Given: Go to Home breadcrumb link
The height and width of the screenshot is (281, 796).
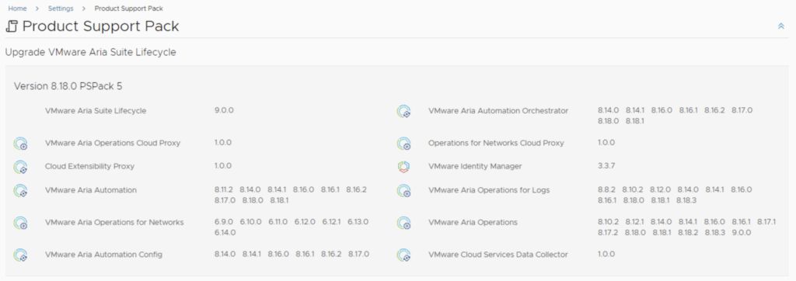Looking at the screenshot, I should [17, 9].
